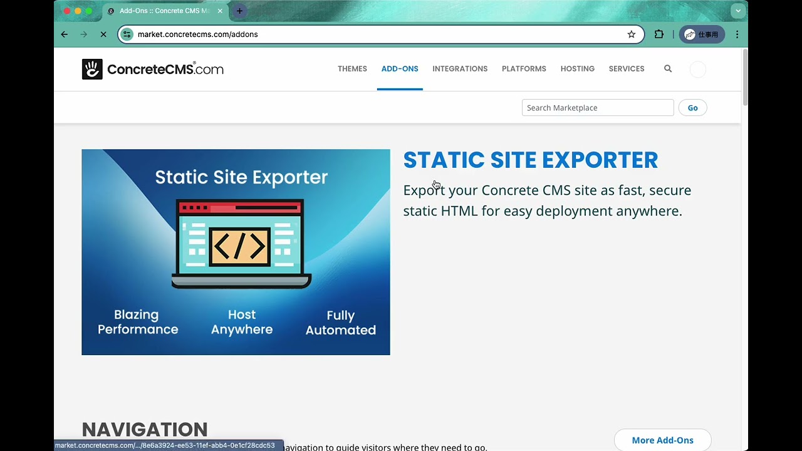Open Static Site Exporter banner image

tap(236, 252)
